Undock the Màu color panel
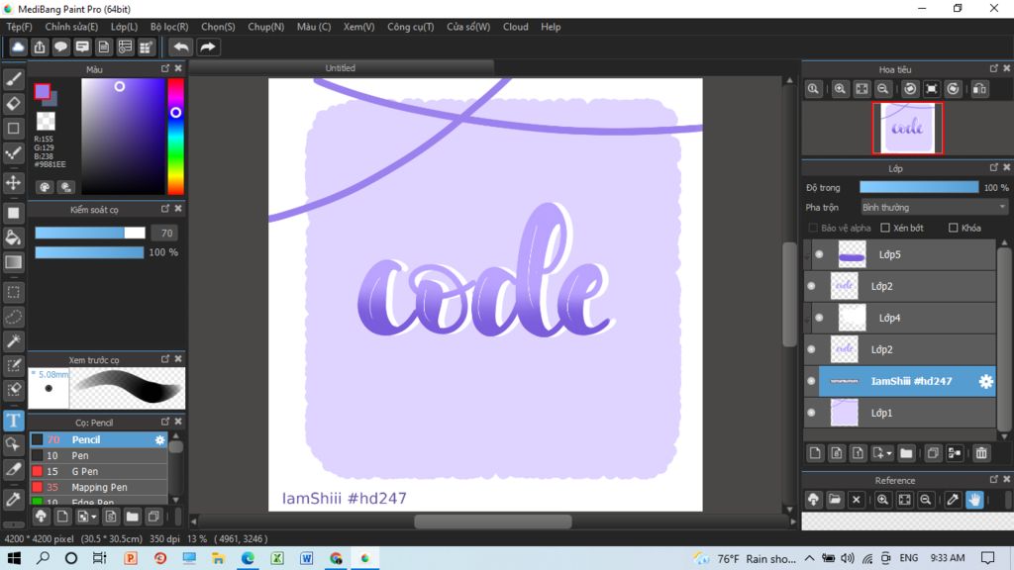Screen dimensions: 1014x570 point(165,68)
